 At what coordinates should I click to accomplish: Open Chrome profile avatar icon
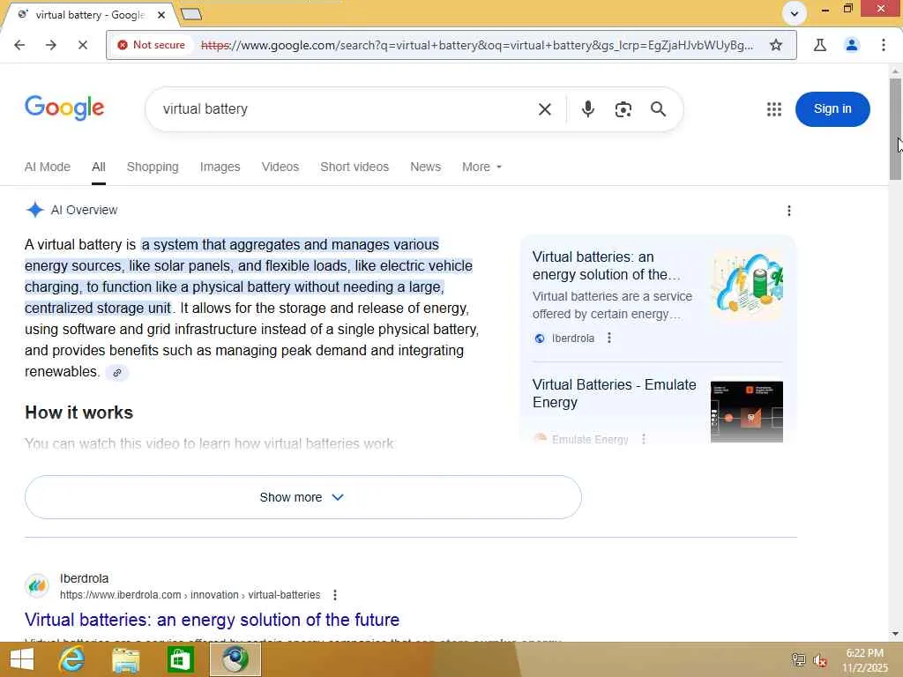point(852,45)
